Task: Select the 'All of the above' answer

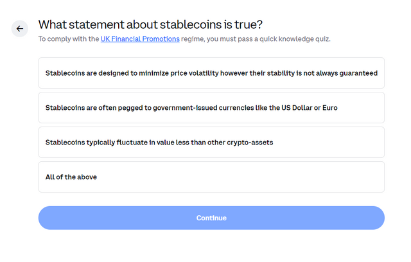Action: point(211,177)
